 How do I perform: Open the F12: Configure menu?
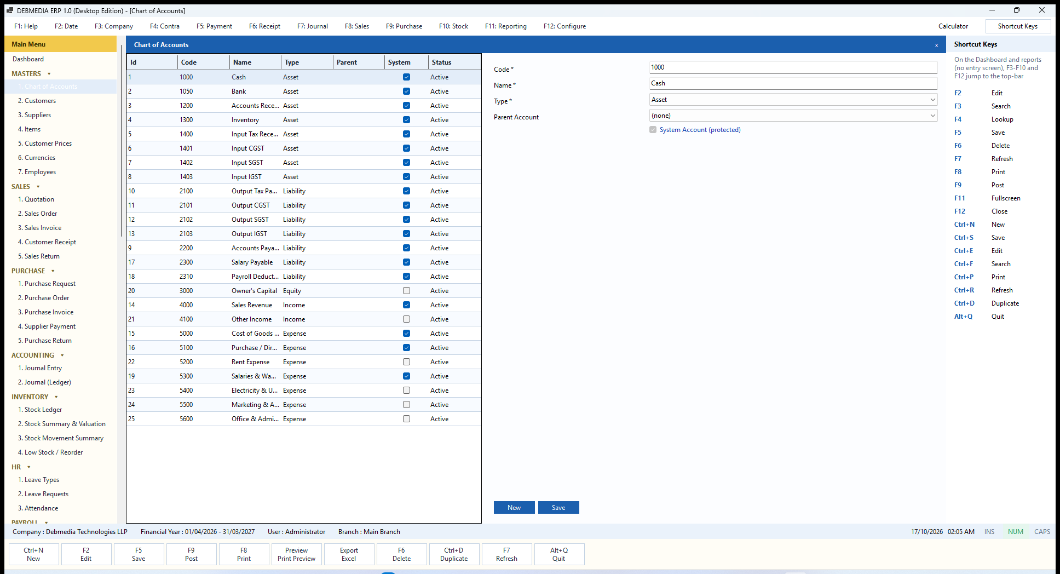[x=564, y=26]
